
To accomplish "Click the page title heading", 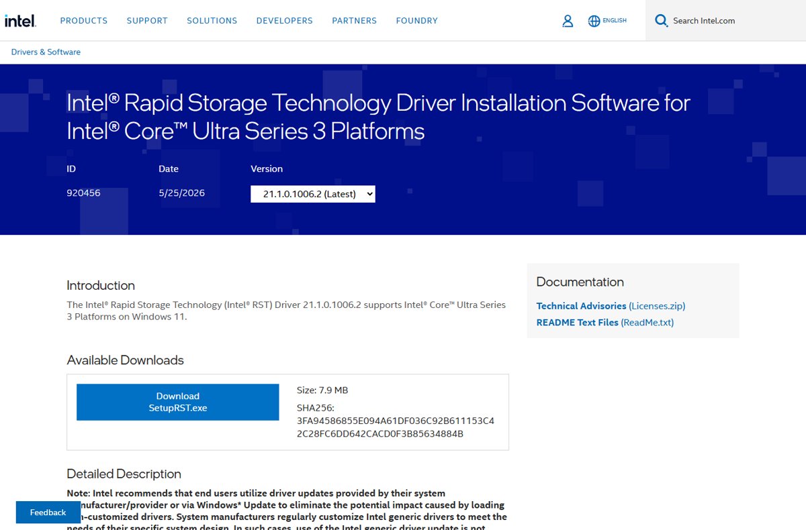I will tap(378, 117).
